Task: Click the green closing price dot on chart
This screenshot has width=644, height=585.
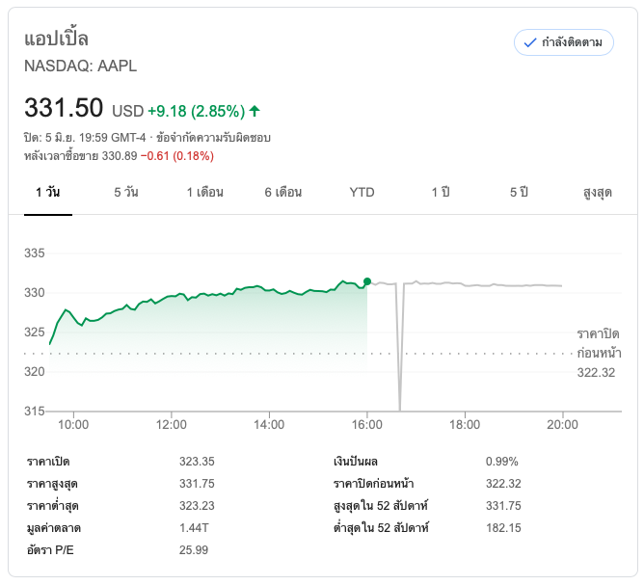Action: point(367,281)
